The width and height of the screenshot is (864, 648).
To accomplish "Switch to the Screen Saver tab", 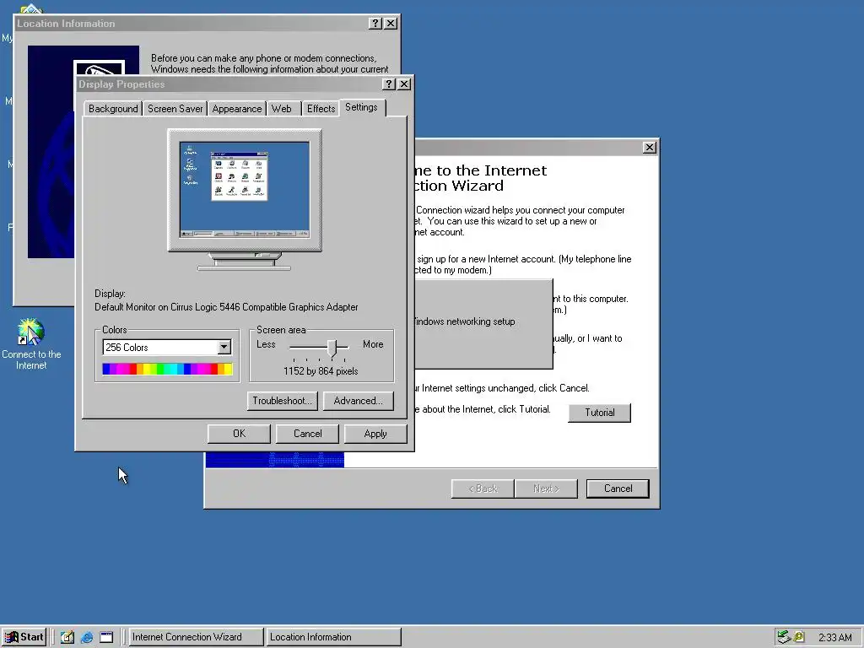I will [175, 109].
